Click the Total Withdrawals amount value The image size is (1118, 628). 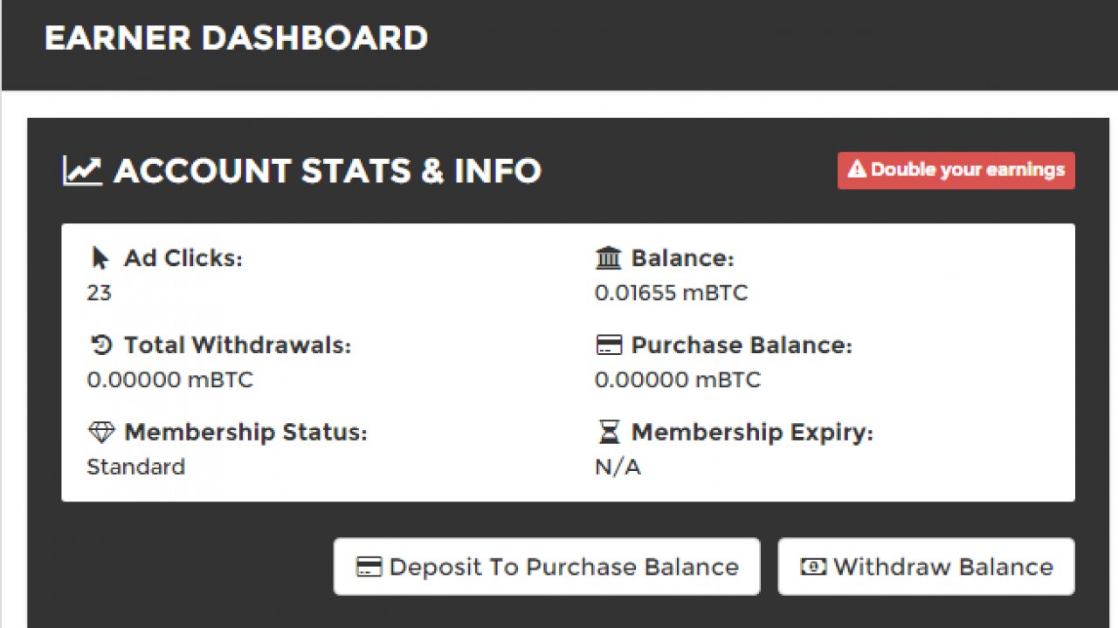click(169, 380)
